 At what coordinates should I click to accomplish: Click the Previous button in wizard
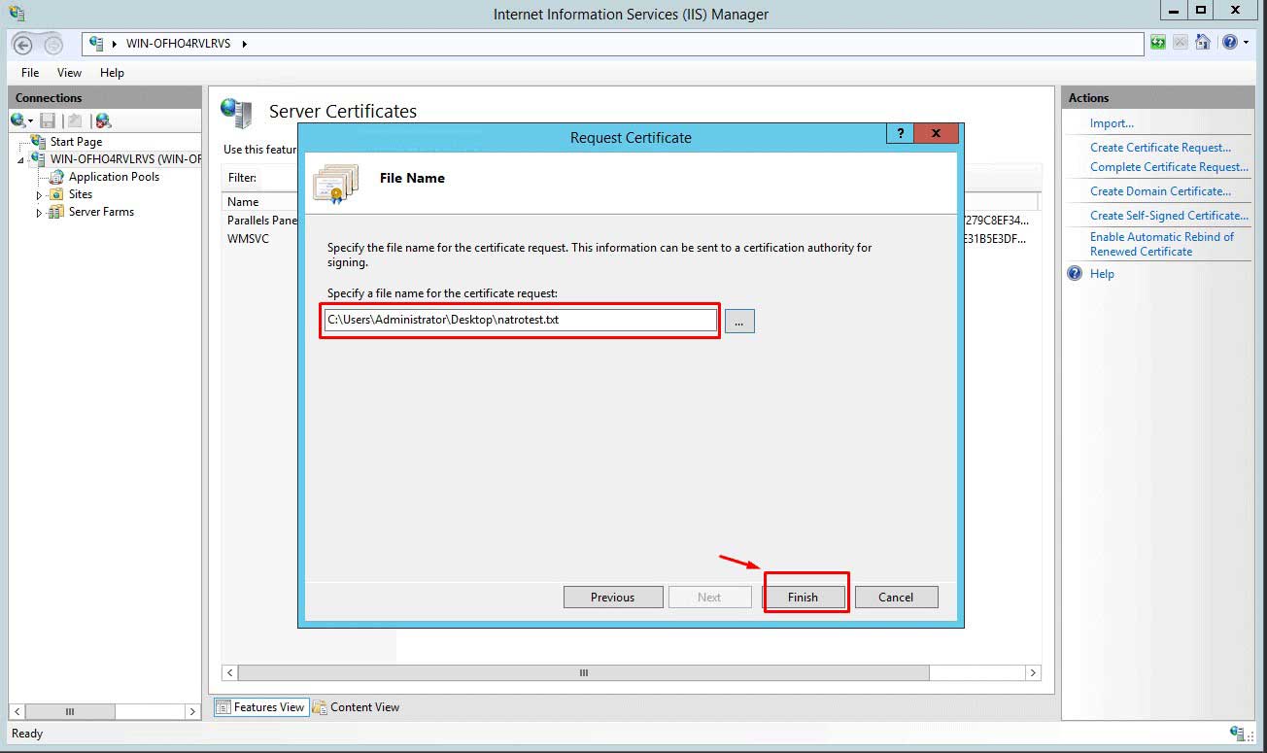612,598
